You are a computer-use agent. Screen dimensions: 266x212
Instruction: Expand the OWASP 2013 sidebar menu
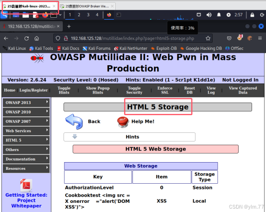[x=26, y=103]
